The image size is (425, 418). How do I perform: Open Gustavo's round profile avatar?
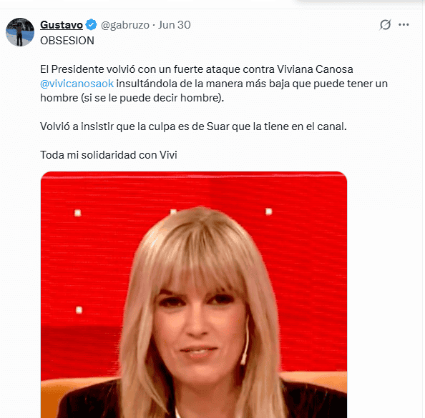tap(20, 32)
